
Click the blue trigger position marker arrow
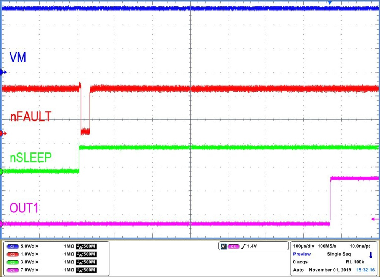pos(330,2)
